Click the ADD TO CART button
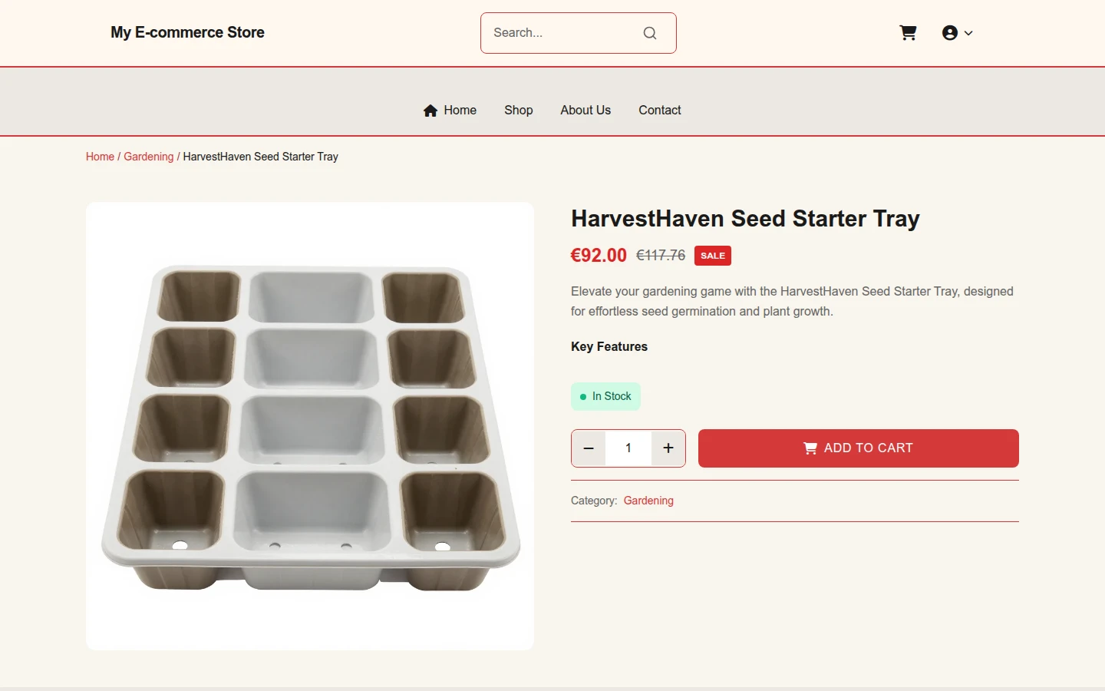This screenshot has height=691, width=1105. (x=859, y=448)
